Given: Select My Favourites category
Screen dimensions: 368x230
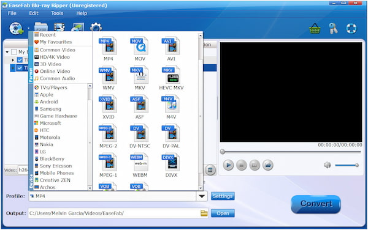Looking at the screenshot, I should click(x=53, y=42).
